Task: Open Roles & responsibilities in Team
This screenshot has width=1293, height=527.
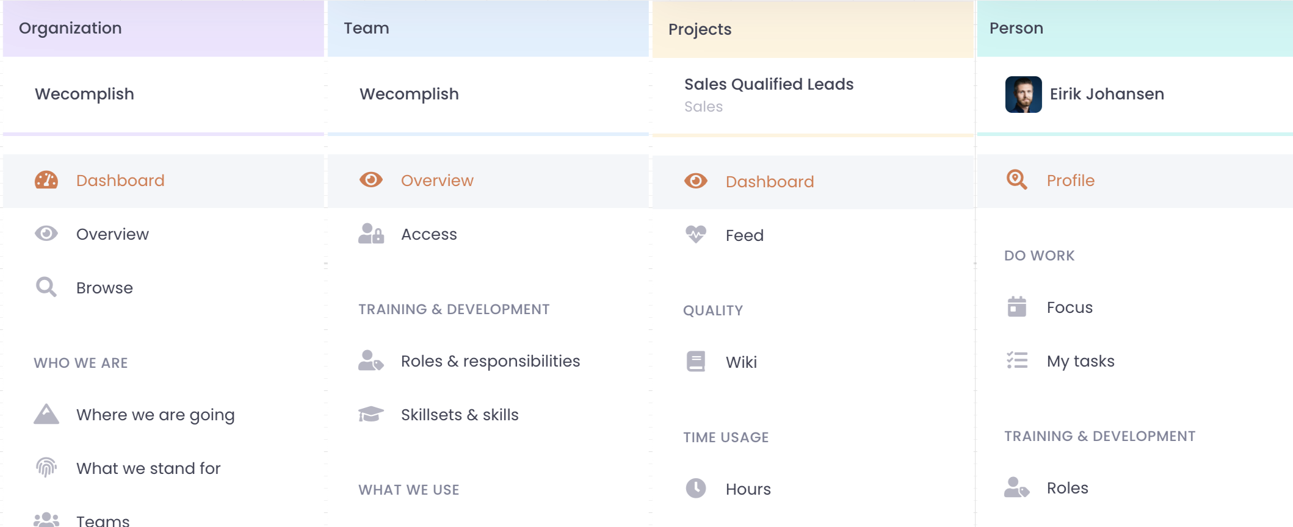Action: coord(490,361)
